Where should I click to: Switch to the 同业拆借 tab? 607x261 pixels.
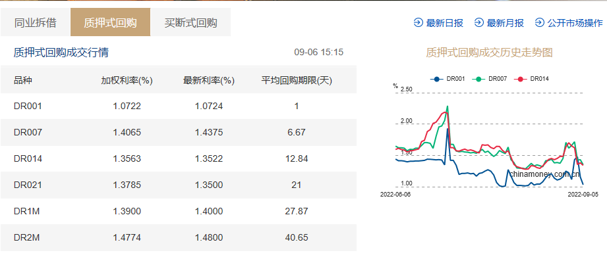[x=35, y=22]
